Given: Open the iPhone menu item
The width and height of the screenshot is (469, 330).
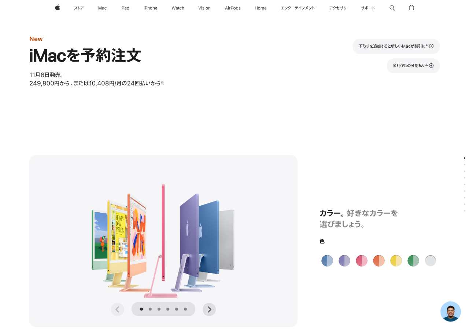Looking at the screenshot, I should [x=151, y=8].
